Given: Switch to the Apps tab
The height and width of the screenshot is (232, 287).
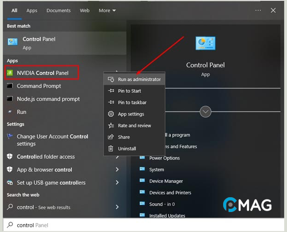Looking at the screenshot, I should click(32, 11).
